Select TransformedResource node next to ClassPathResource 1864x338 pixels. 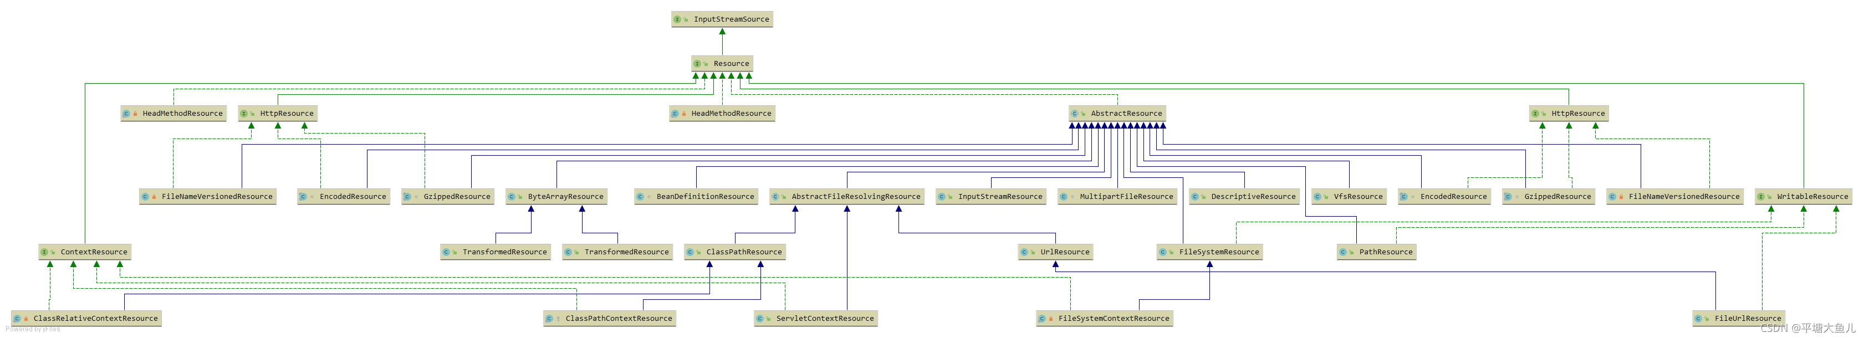pyautogui.click(x=618, y=253)
